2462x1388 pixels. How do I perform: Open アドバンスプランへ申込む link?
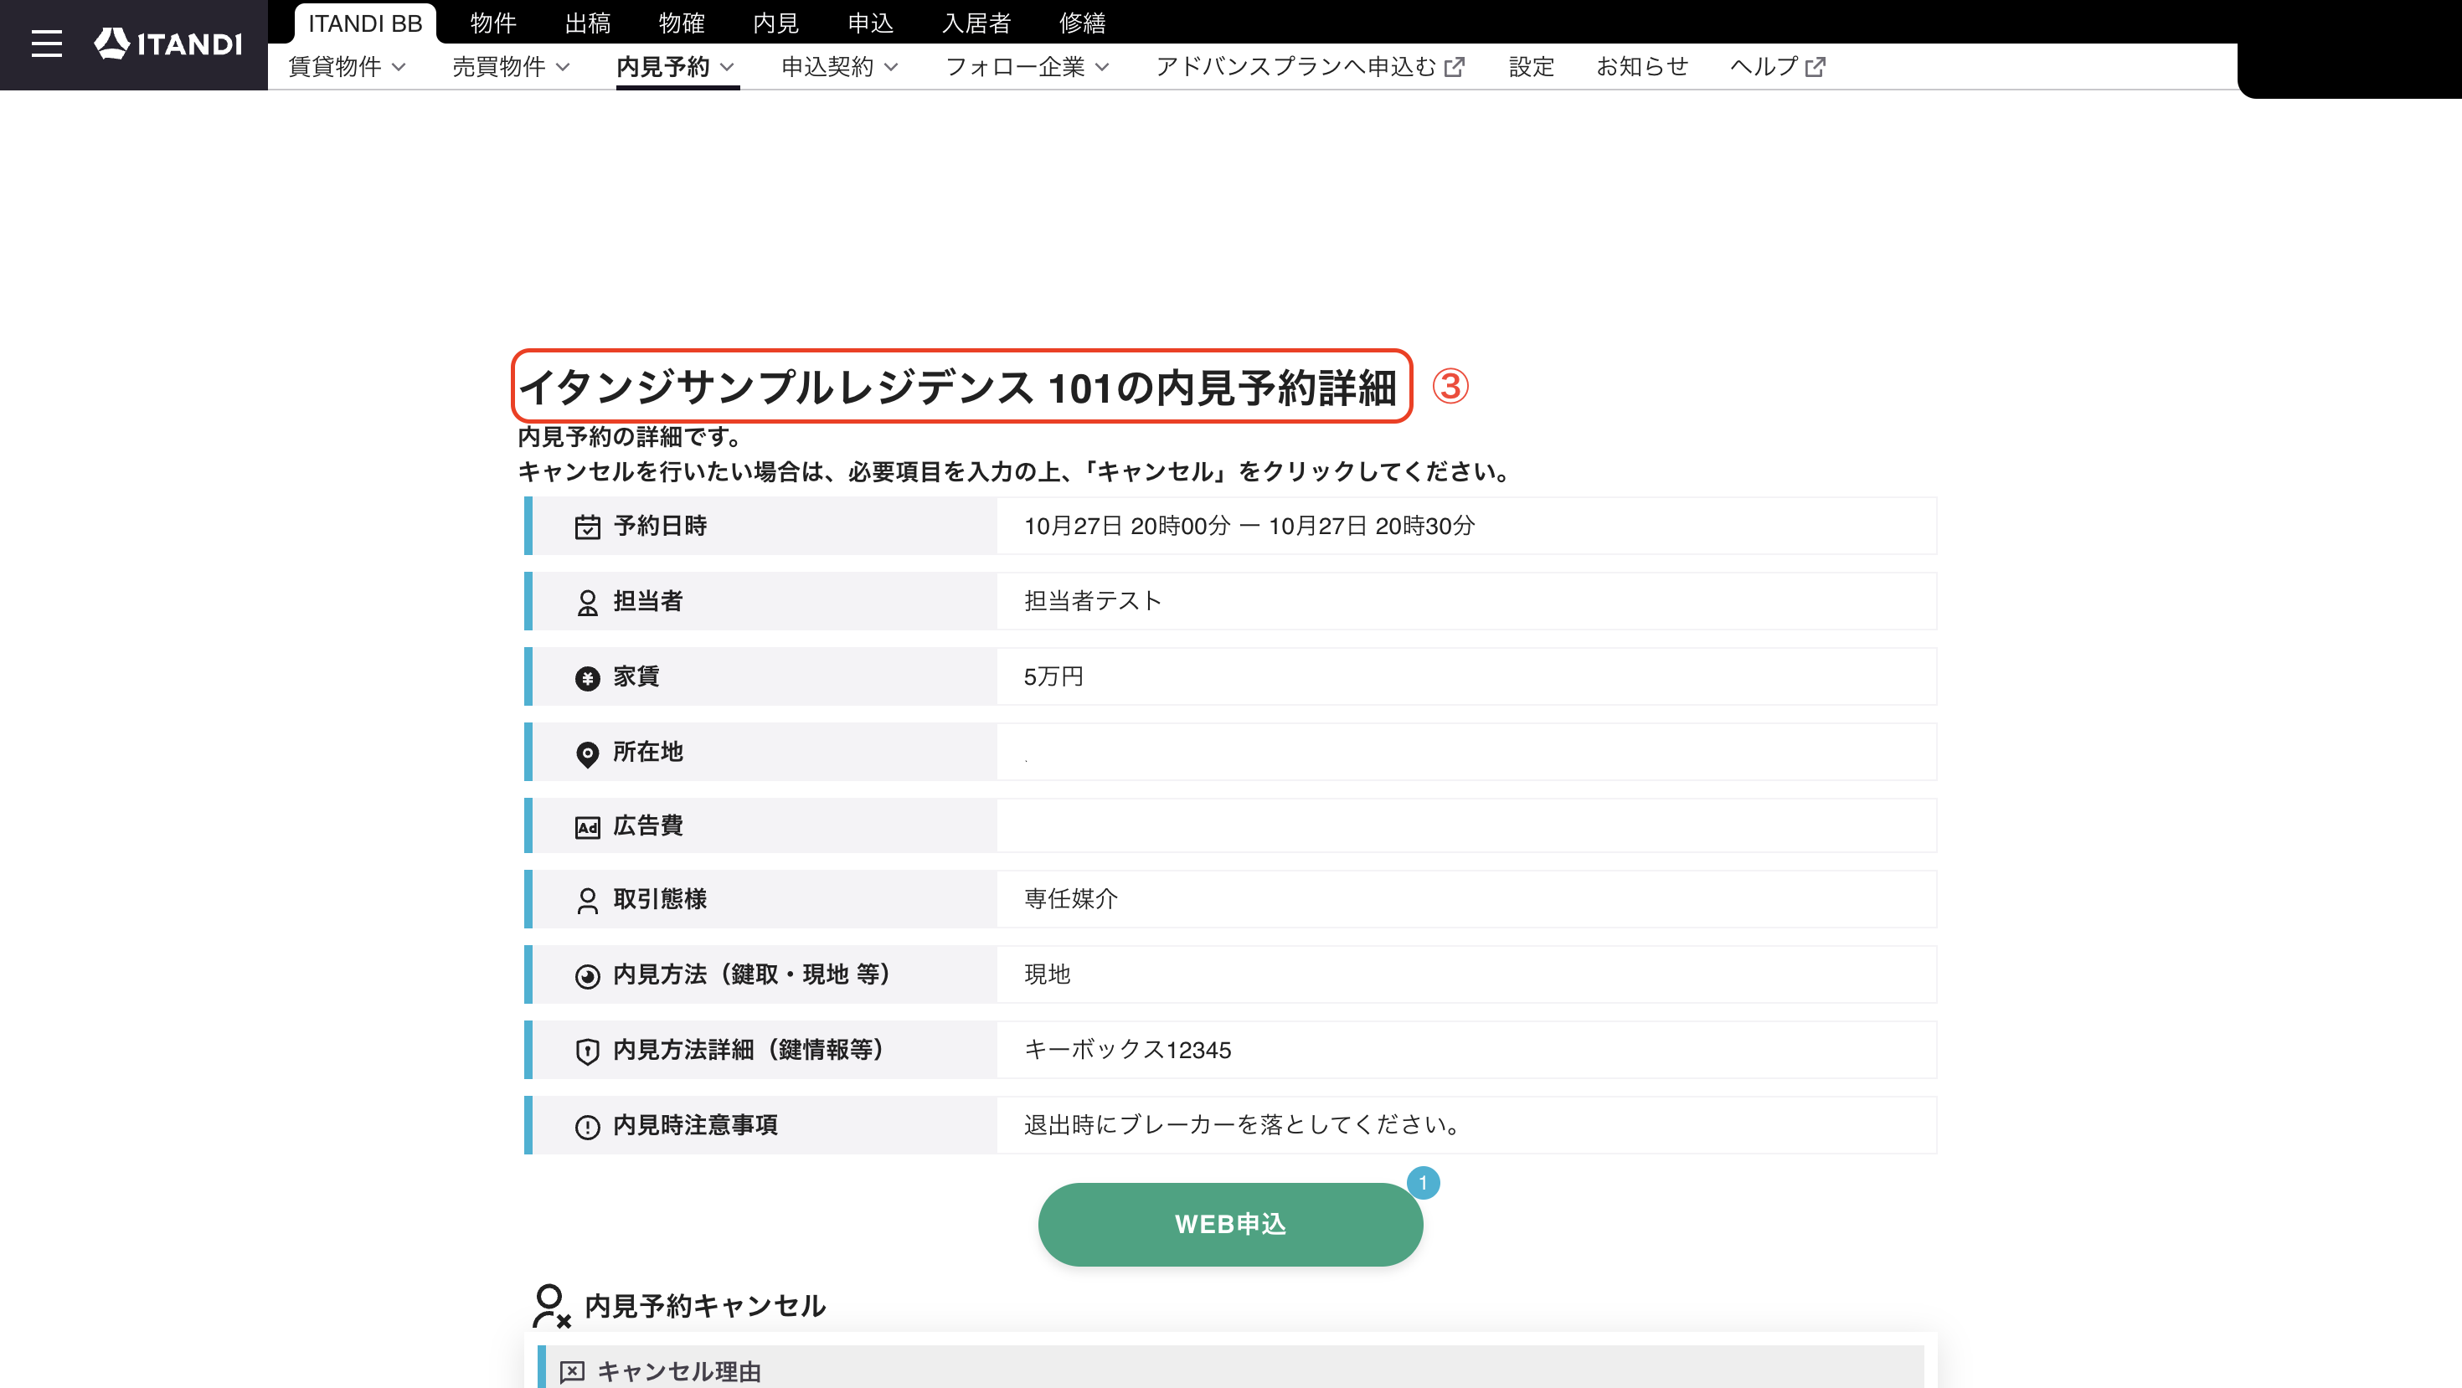point(1310,67)
